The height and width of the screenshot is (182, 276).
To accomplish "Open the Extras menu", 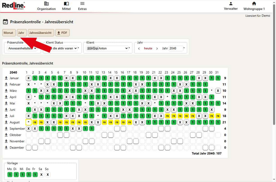I will pos(83,6).
